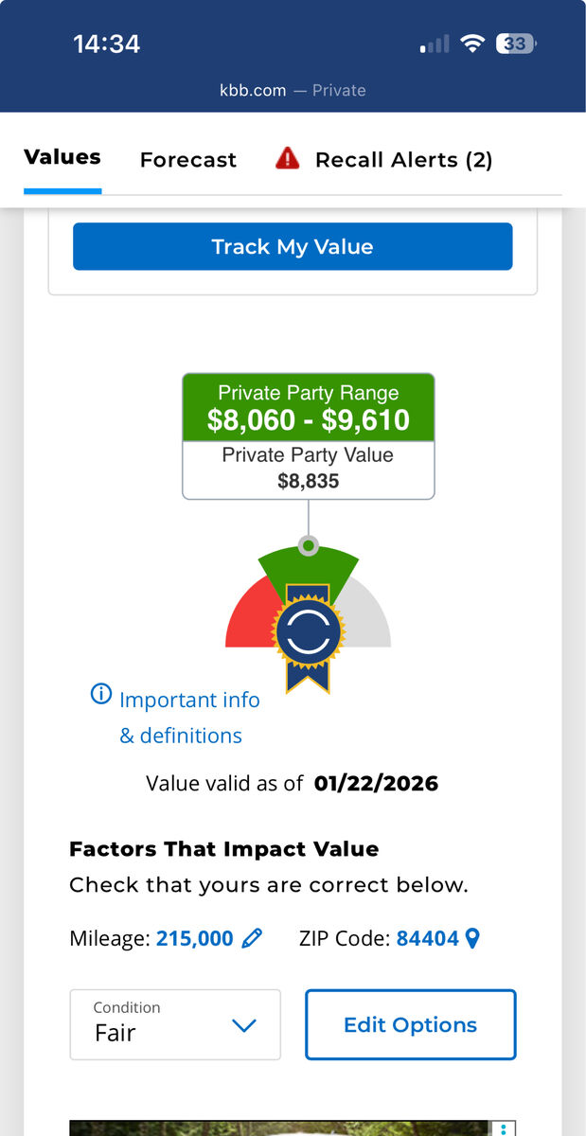Viewport: 586px width, 1136px height.
Task: Click the location pin icon beside ZIP
Action: (x=473, y=938)
